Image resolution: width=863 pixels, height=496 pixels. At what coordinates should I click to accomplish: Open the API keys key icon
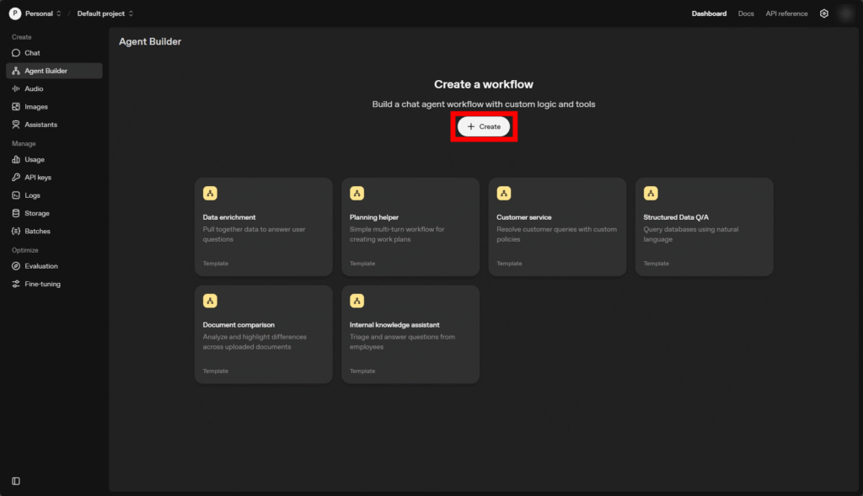(x=16, y=178)
